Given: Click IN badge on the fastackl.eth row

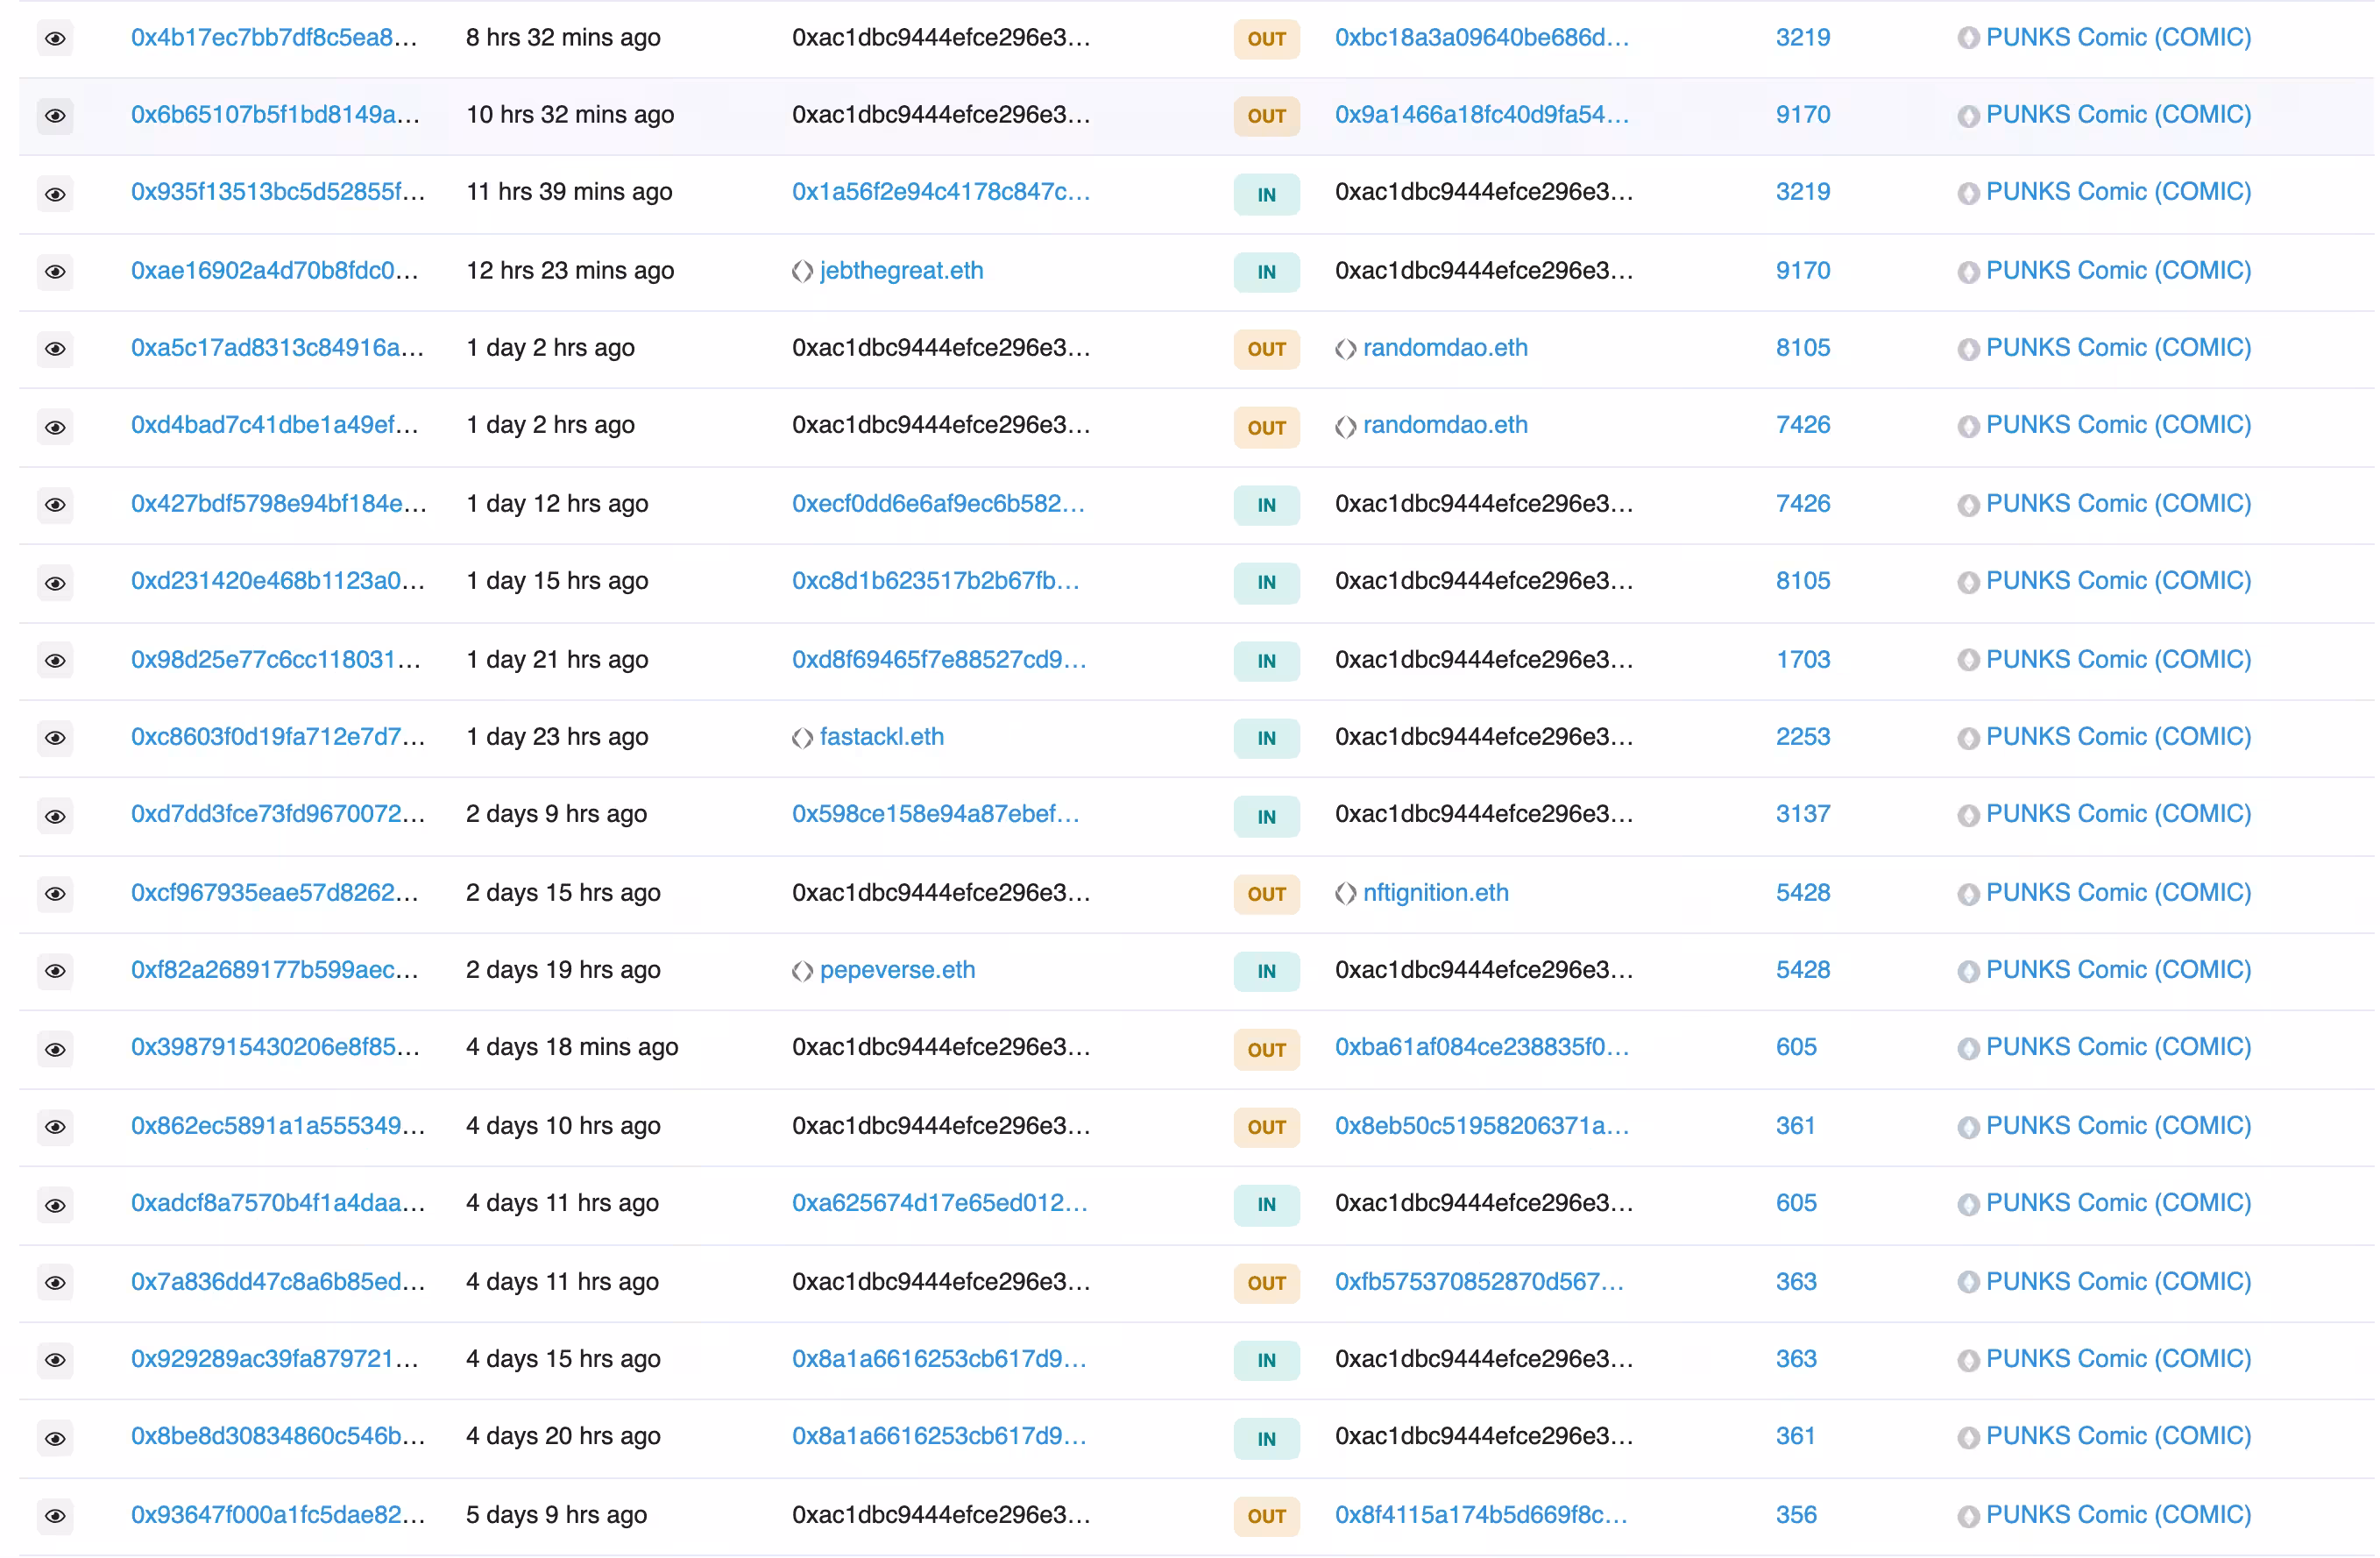Looking at the screenshot, I should pyautogui.click(x=1266, y=738).
